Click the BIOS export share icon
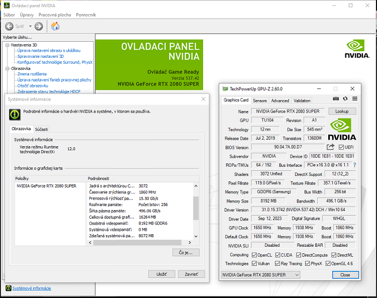The width and height of the screenshot is (377, 298). pyautogui.click(x=330, y=147)
